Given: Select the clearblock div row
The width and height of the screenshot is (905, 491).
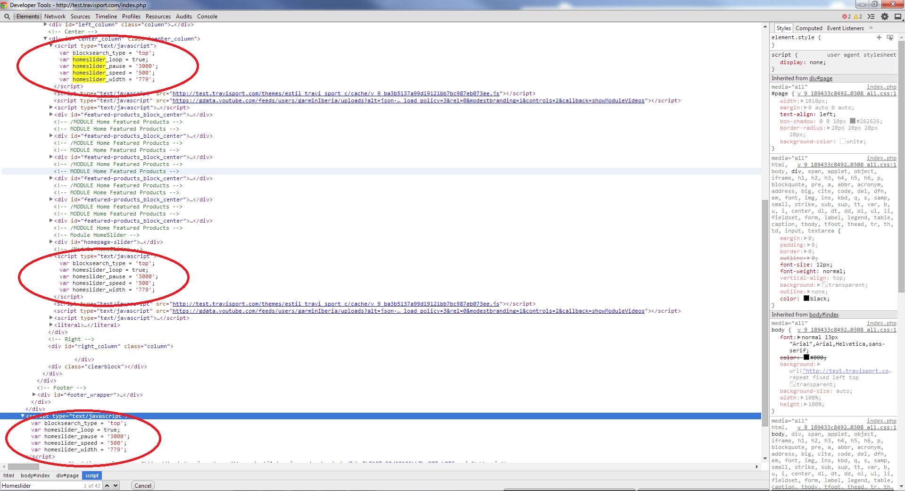Looking at the screenshot, I should click(x=98, y=366).
